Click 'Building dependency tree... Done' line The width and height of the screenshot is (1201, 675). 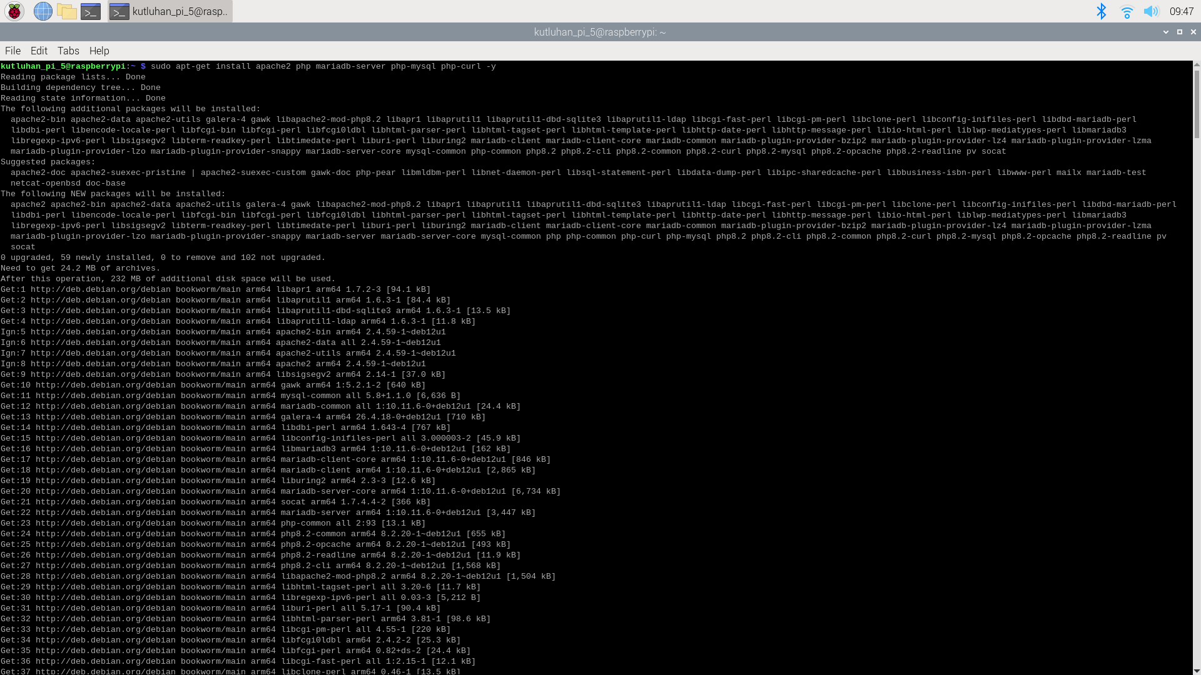(x=81, y=87)
